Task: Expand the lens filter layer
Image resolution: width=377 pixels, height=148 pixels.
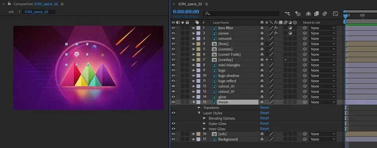Action: (x=194, y=28)
